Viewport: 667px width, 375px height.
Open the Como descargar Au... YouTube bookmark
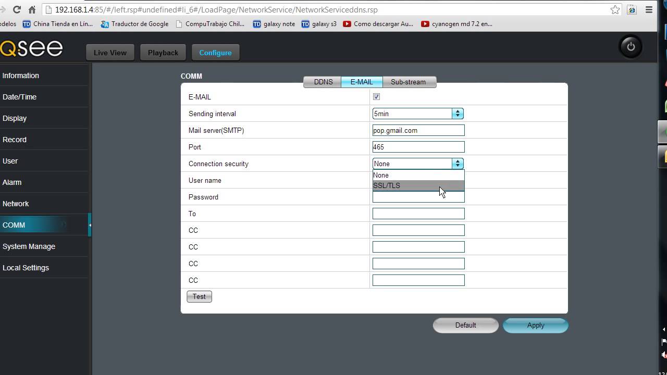(378, 24)
